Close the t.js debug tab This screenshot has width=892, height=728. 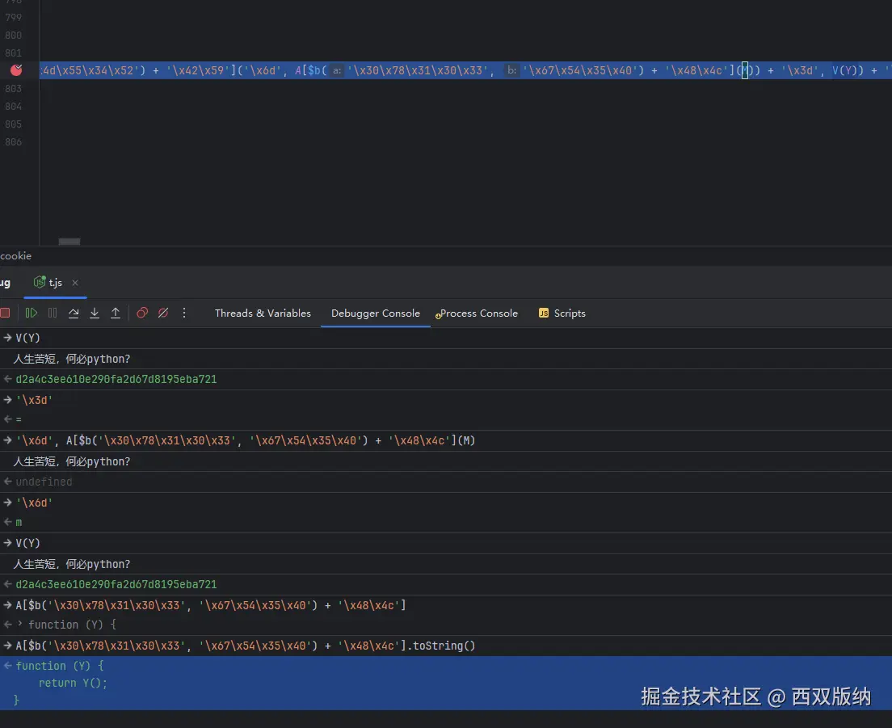(x=75, y=283)
